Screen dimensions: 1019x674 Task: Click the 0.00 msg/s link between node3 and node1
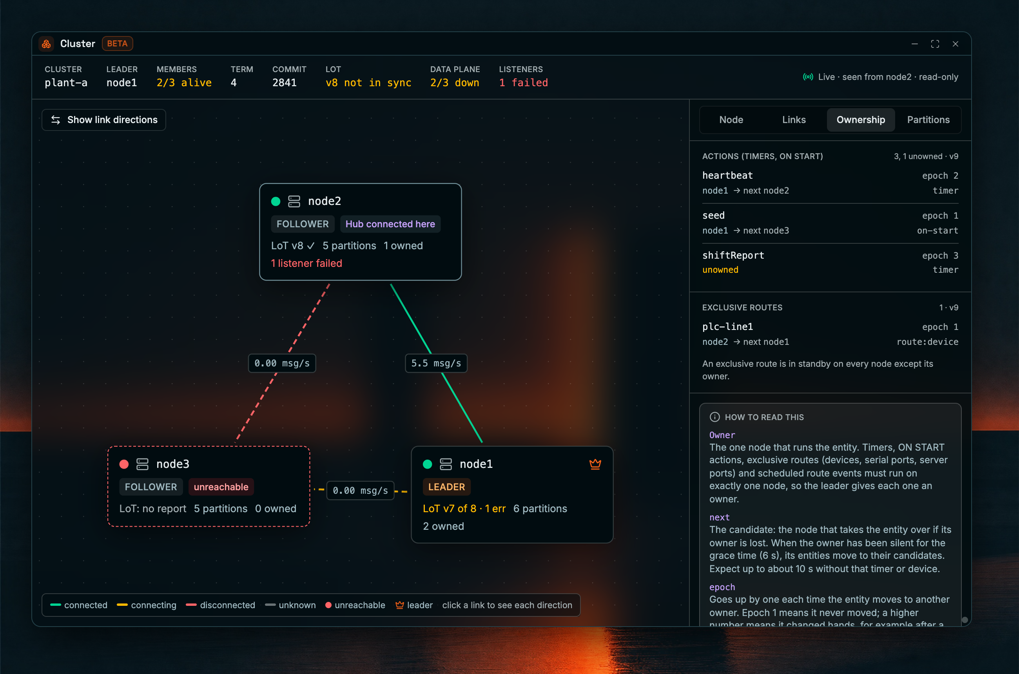[360, 491]
